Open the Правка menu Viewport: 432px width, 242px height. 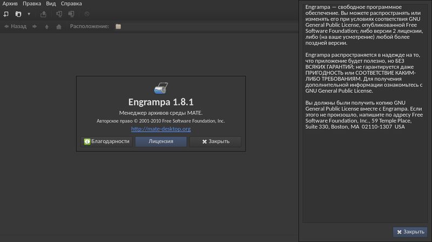tap(32, 4)
